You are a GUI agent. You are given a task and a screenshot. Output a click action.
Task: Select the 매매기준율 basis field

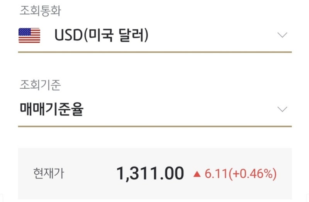click(x=155, y=109)
